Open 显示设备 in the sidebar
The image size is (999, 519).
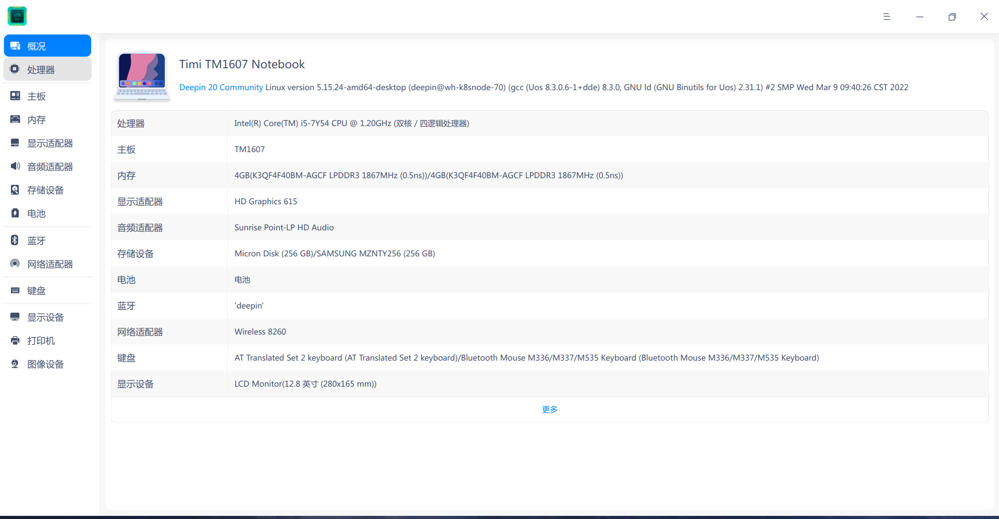point(47,317)
